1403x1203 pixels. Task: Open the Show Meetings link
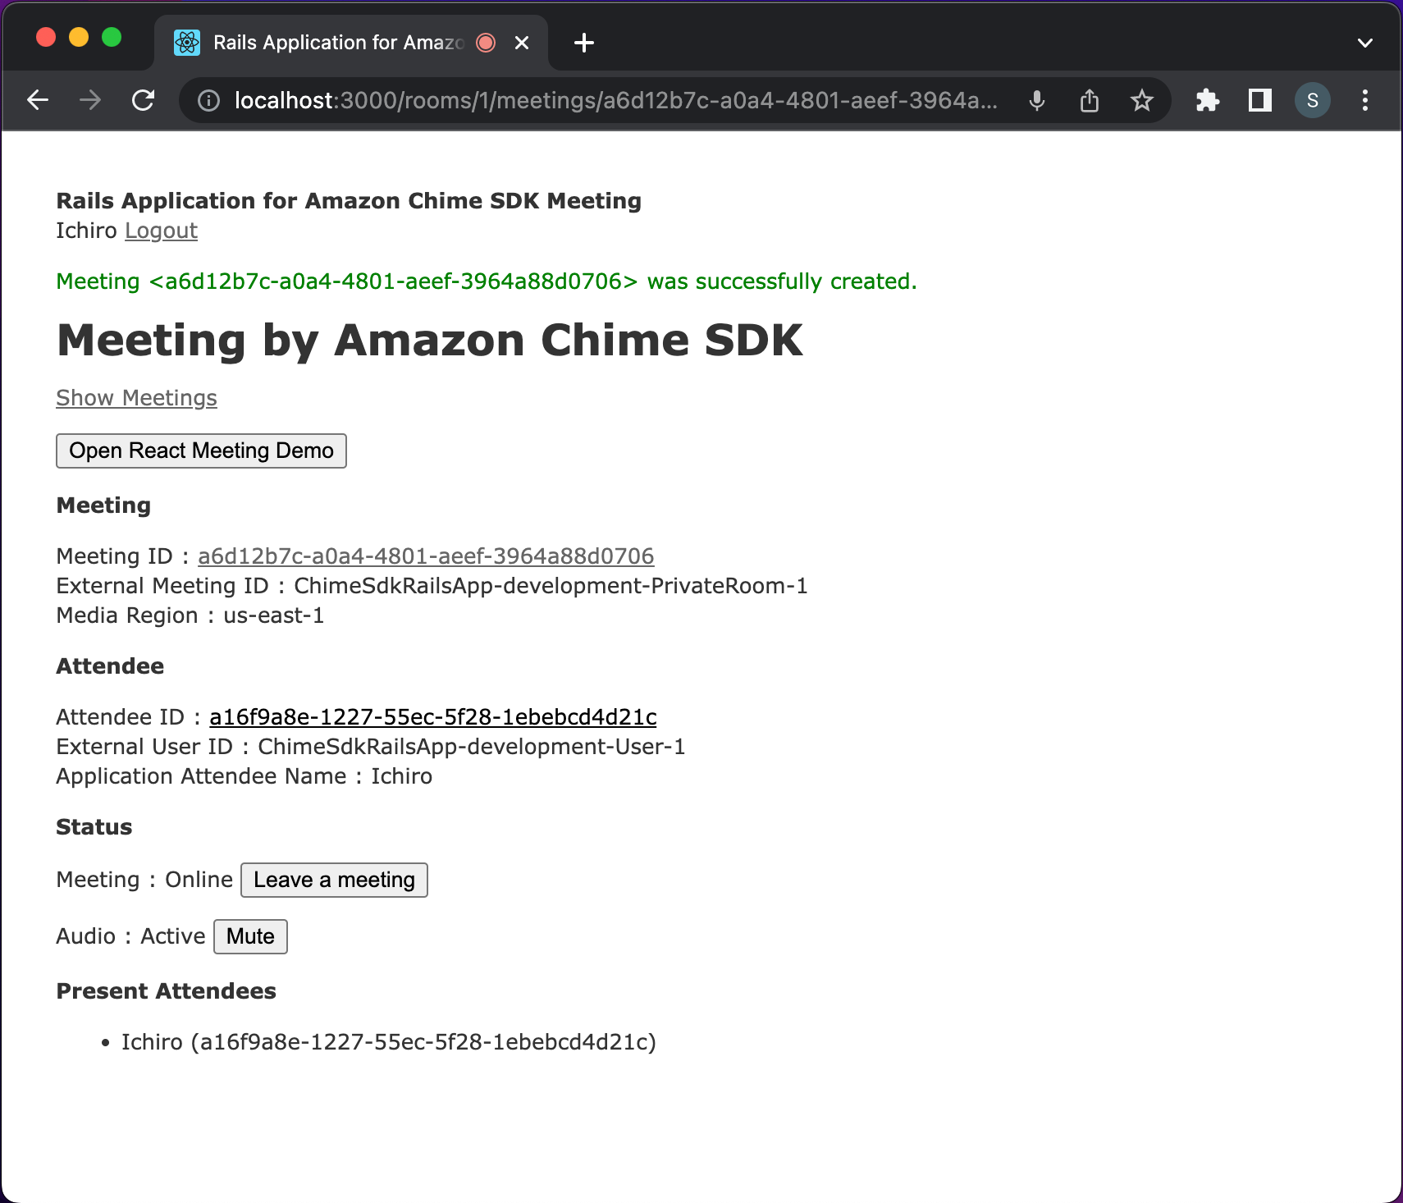coord(136,398)
